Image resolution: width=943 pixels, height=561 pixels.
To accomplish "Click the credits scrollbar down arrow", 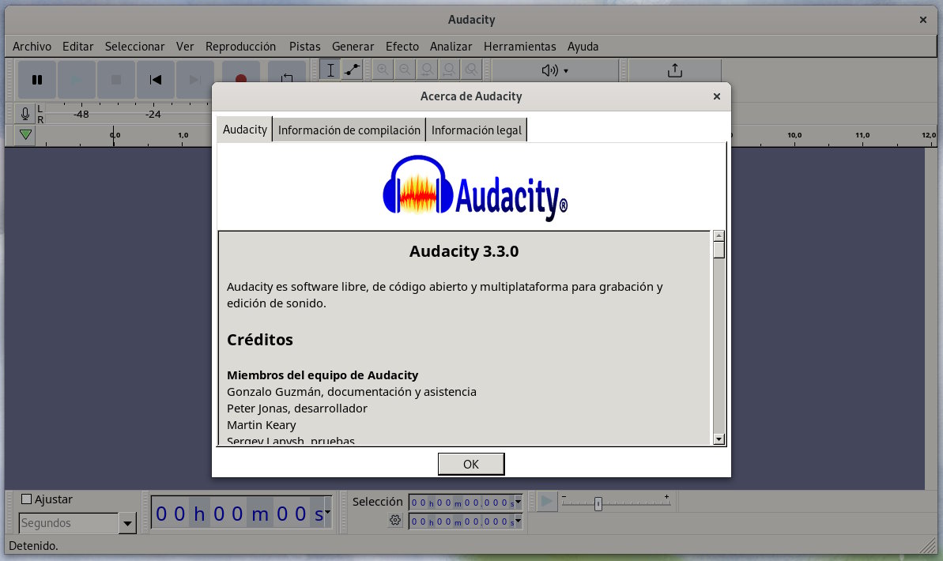I will [719, 439].
